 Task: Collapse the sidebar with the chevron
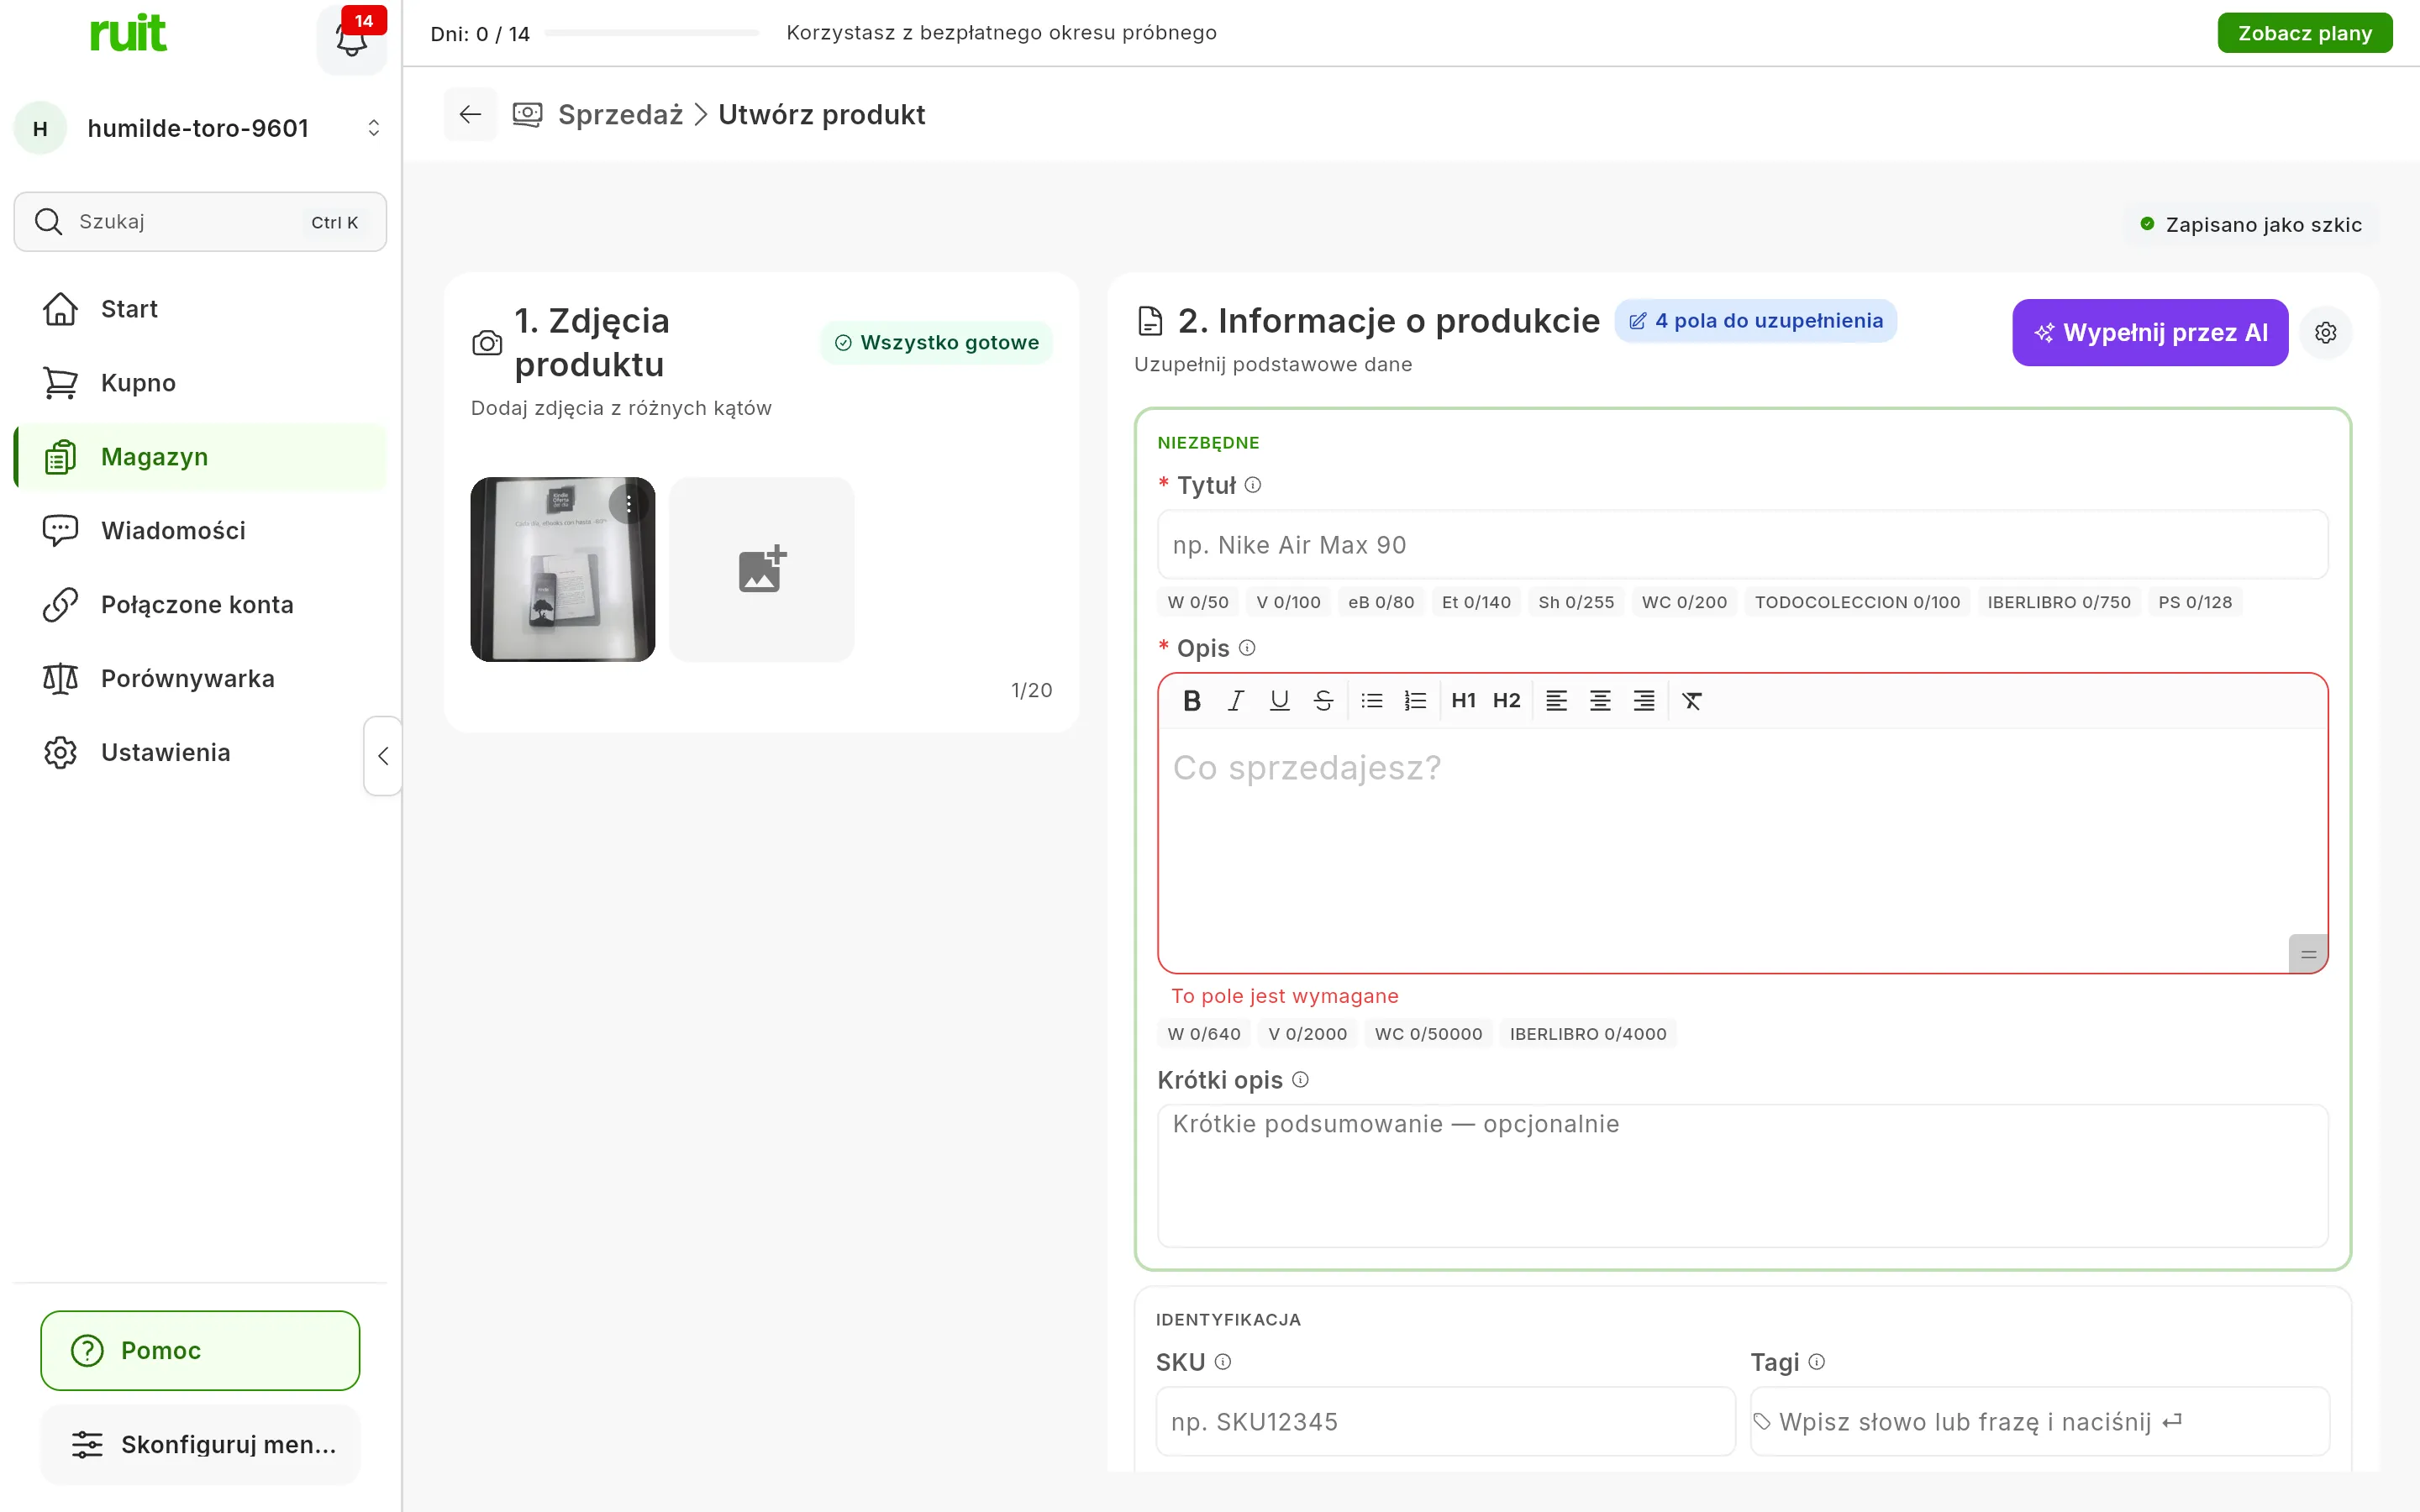383,756
